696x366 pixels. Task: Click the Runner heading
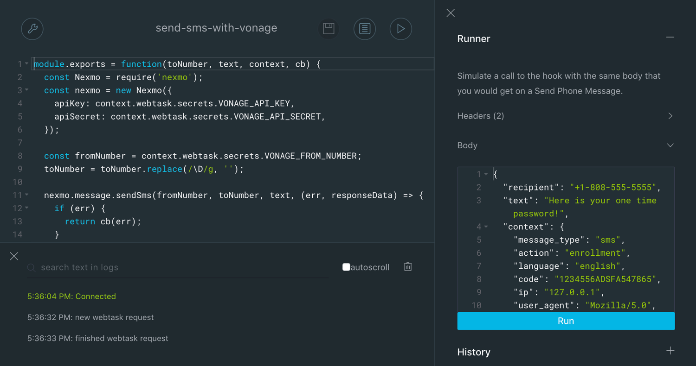pos(474,39)
